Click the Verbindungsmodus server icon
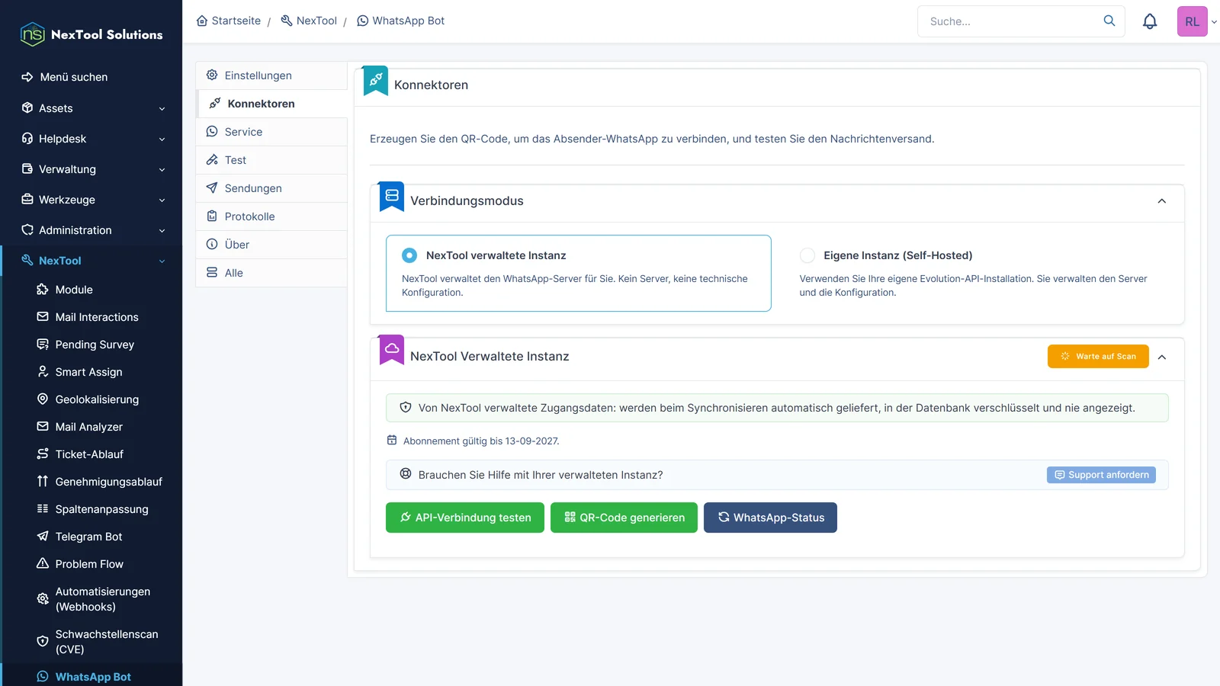Screen dimensions: 1220x686 point(392,195)
